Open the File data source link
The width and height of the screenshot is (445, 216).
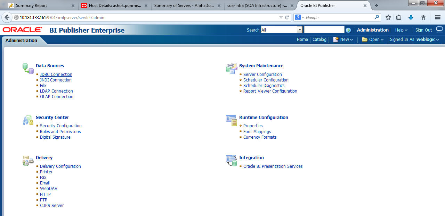coord(43,86)
